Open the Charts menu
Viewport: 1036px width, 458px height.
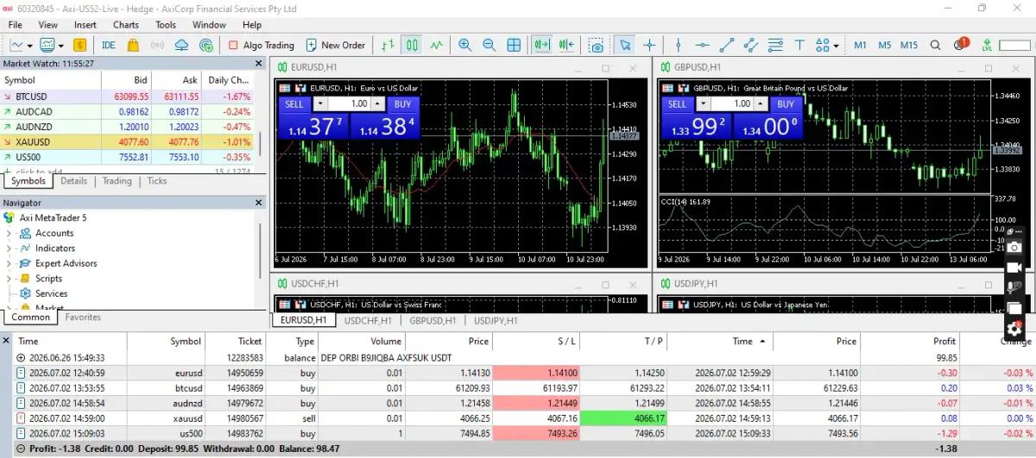(126, 25)
